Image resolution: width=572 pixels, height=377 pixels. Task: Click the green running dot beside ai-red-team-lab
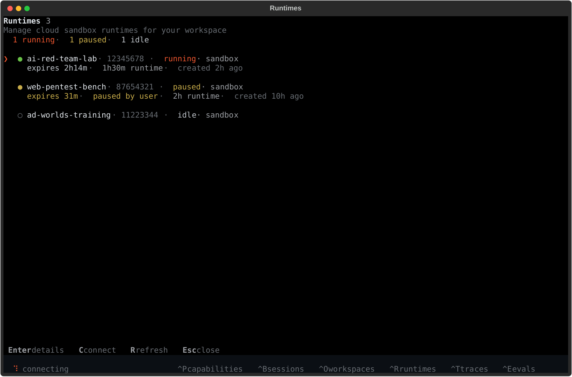click(20, 59)
